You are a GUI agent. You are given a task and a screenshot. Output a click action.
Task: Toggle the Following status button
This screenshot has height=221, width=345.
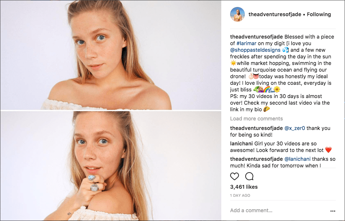(319, 15)
